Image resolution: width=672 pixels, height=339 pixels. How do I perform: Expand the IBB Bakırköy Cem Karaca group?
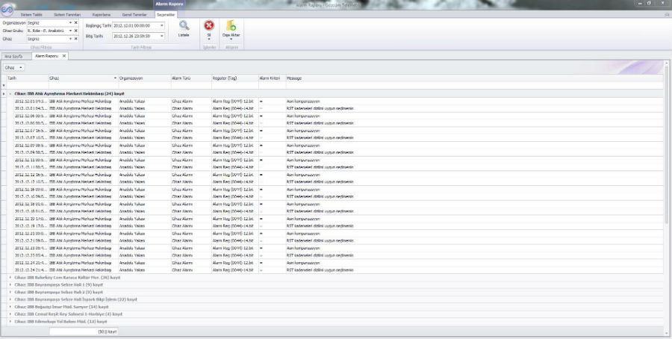[10, 277]
